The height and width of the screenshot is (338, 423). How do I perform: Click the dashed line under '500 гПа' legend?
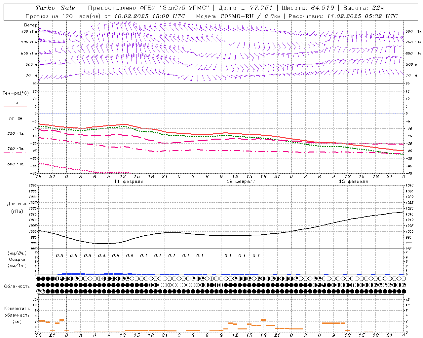tap(15, 168)
